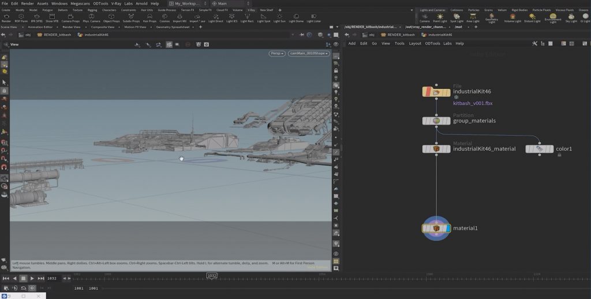Image resolution: width=591 pixels, height=299 pixels.
Task: Open the V-Ray menu in the menu bar
Action: pyautogui.click(x=116, y=3)
